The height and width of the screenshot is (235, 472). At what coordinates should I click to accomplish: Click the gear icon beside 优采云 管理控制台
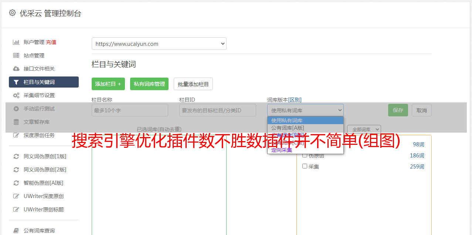point(12,13)
